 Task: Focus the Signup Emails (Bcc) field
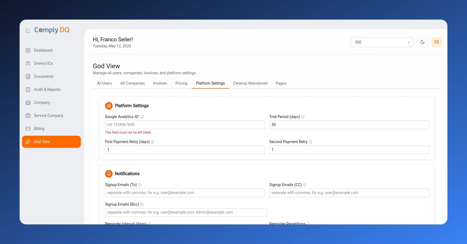point(186,212)
